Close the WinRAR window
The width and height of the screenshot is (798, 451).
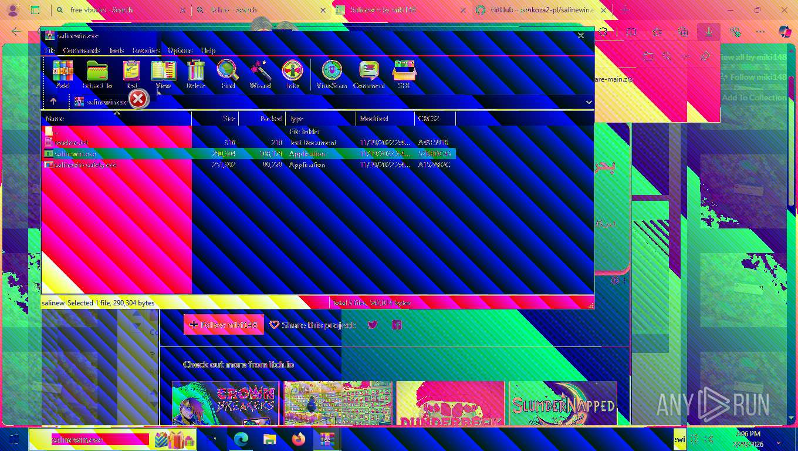[581, 35]
